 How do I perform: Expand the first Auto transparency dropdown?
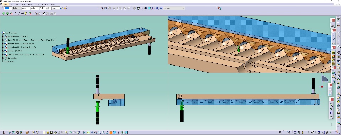tap(17, 8)
